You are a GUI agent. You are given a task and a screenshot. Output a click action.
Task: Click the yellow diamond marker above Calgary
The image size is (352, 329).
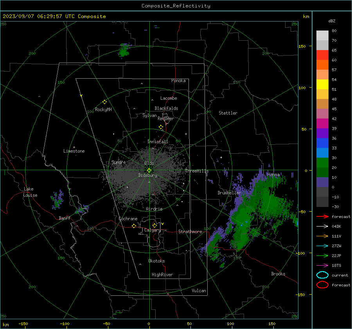pos(154,225)
